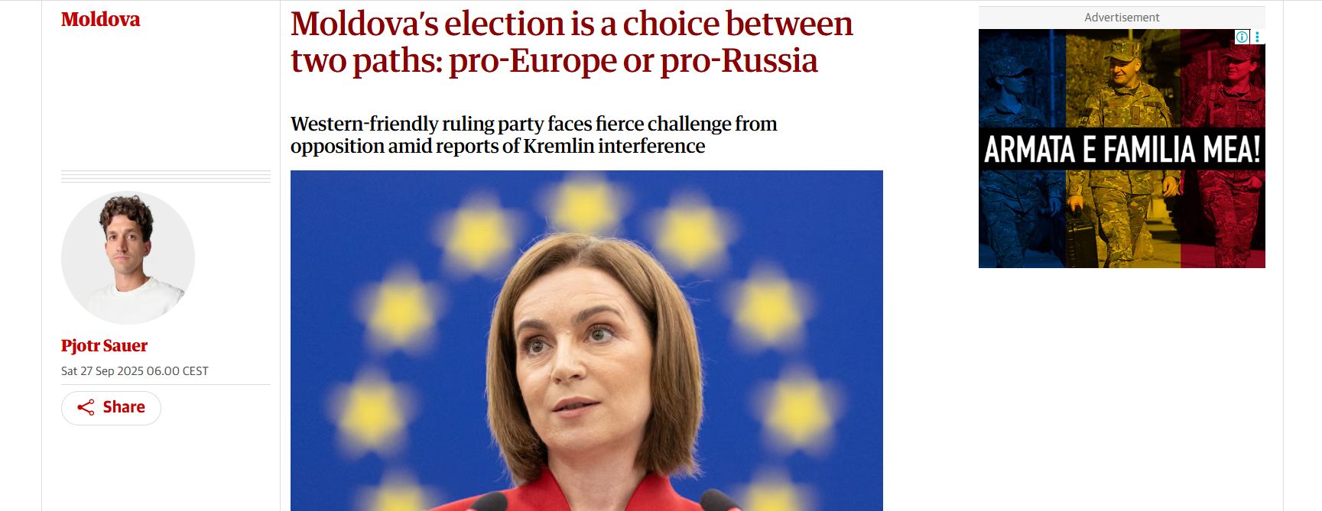
Task: Click the striped divider above the author photo
Action: (x=166, y=176)
